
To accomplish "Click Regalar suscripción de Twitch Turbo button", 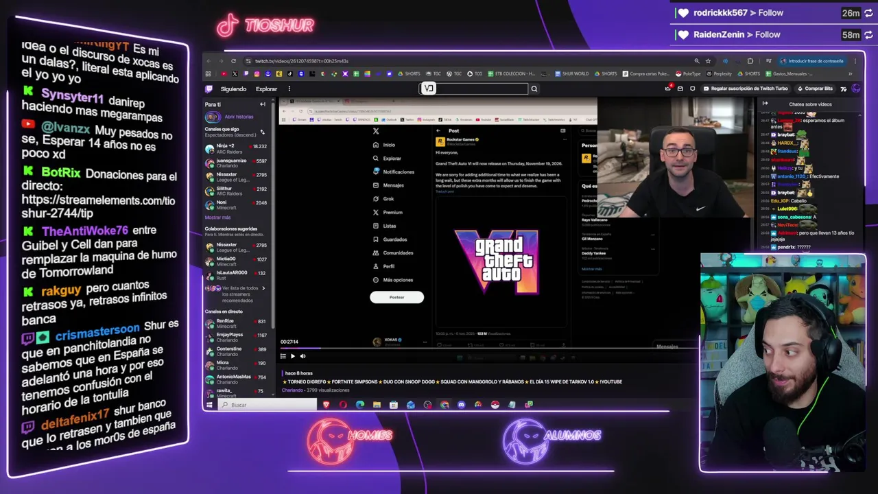I will [746, 89].
